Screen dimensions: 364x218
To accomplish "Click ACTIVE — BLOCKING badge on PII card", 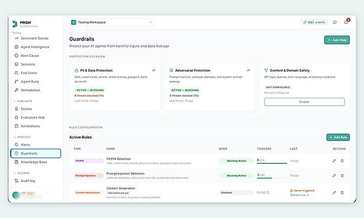I will 90,90.
